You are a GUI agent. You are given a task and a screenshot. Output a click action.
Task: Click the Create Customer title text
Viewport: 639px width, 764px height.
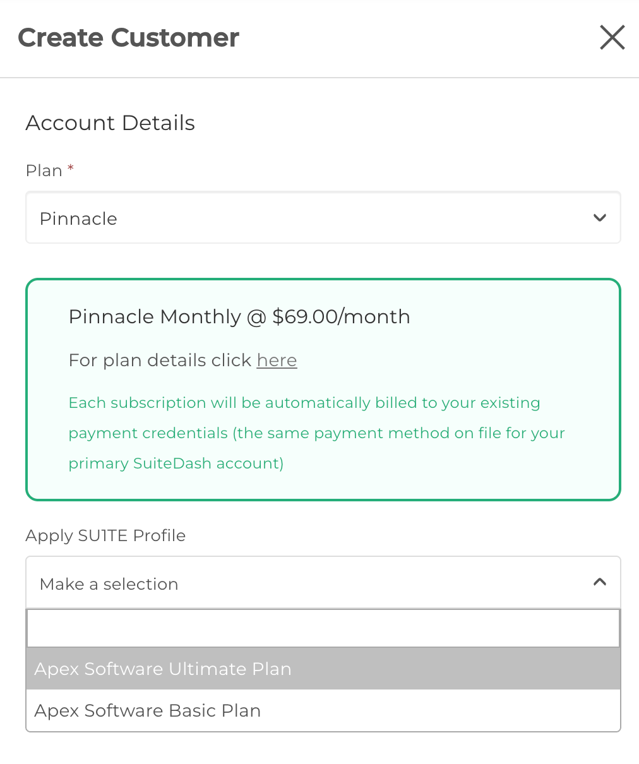pos(128,38)
